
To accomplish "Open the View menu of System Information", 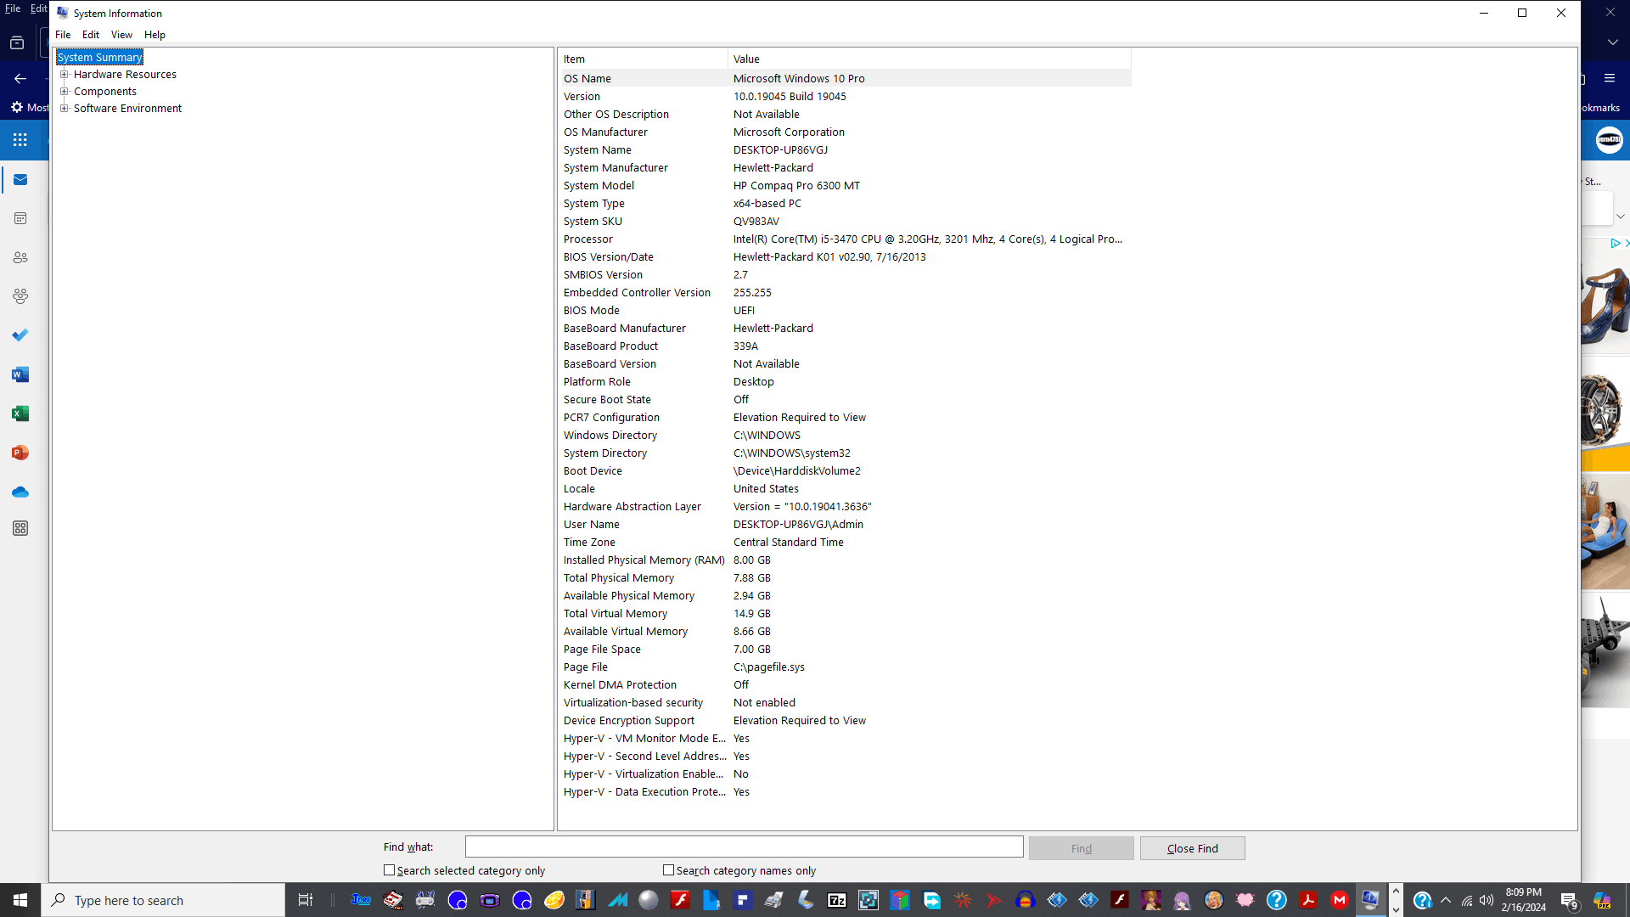I will 121,35.
